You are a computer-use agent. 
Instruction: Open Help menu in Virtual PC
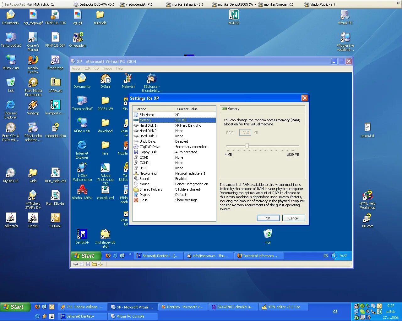point(119,68)
